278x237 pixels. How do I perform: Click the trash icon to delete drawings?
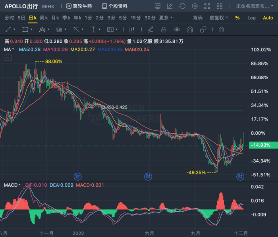pos(222,29)
